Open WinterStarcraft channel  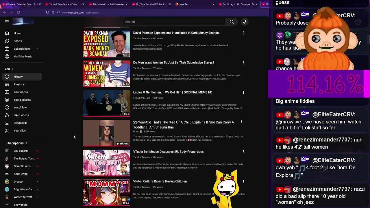[x=22, y=197]
